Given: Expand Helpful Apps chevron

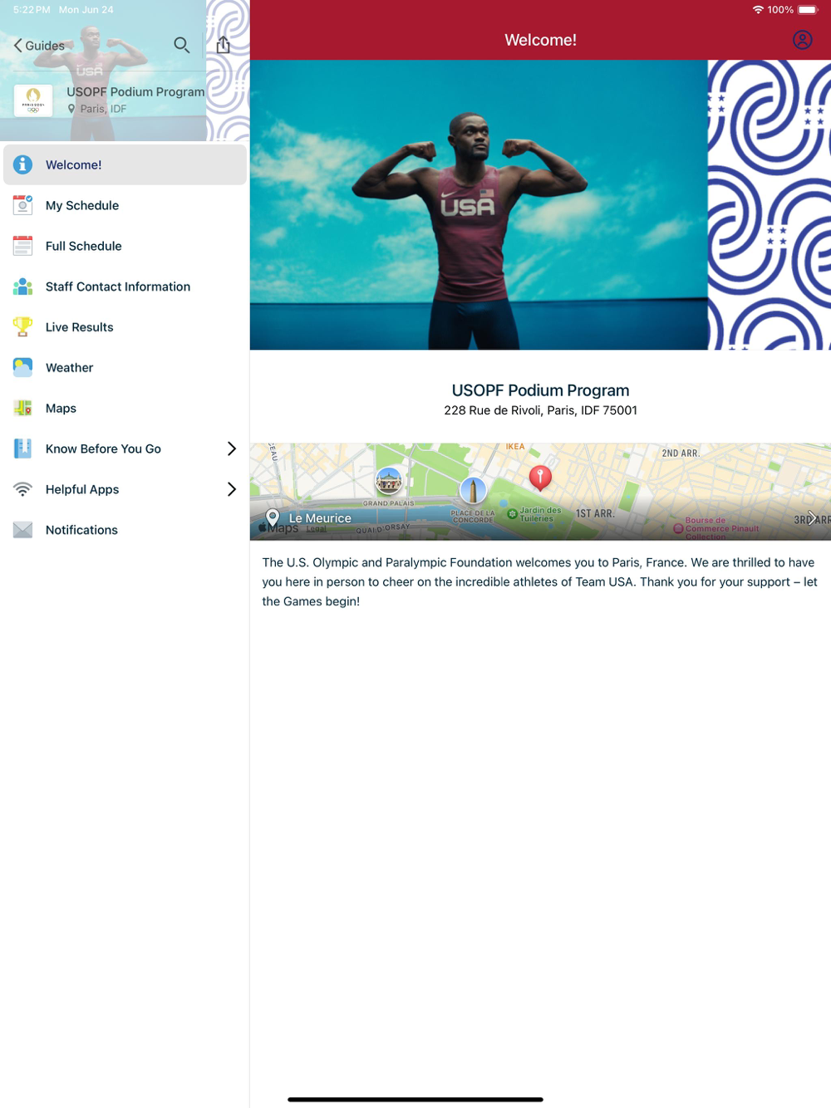Looking at the screenshot, I should [232, 489].
